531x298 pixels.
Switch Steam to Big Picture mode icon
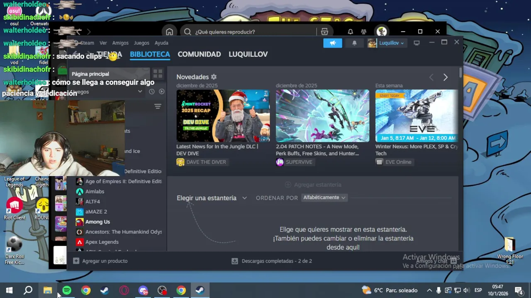417,43
